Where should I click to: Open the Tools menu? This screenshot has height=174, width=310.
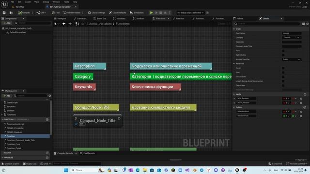coord(66,2)
